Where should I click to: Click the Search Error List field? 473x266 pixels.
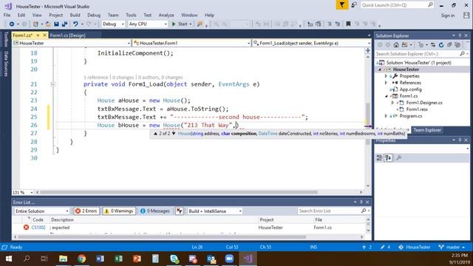click(x=333, y=211)
